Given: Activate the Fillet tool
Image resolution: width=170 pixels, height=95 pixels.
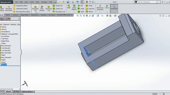Looking at the screenshot, I should 69,7.
